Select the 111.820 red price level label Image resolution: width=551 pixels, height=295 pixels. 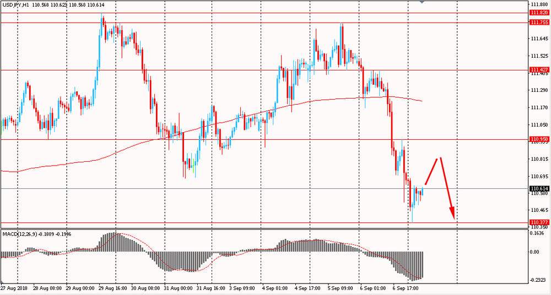pos(539,13)
